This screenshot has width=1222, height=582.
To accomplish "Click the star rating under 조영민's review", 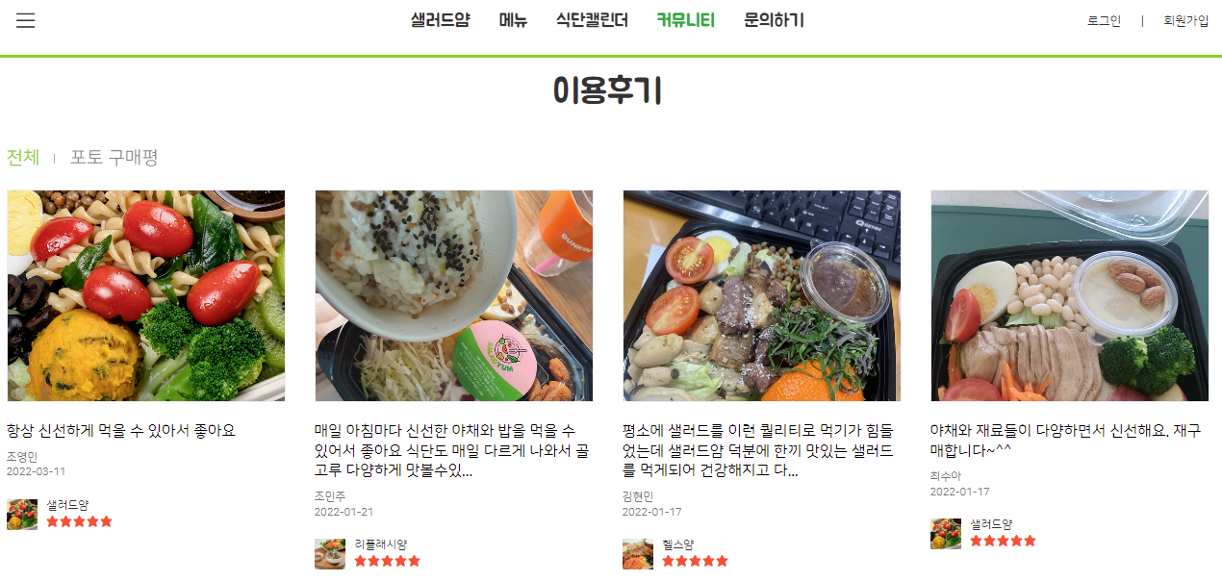I will pyautogui.click(x=80, y=521).
